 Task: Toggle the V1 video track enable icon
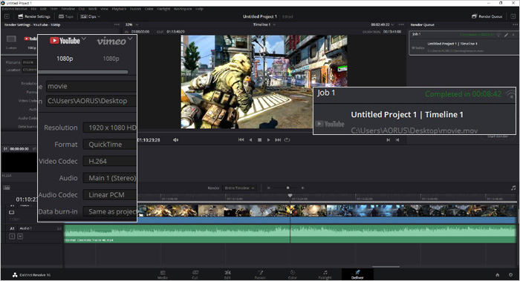coord(12,212)
